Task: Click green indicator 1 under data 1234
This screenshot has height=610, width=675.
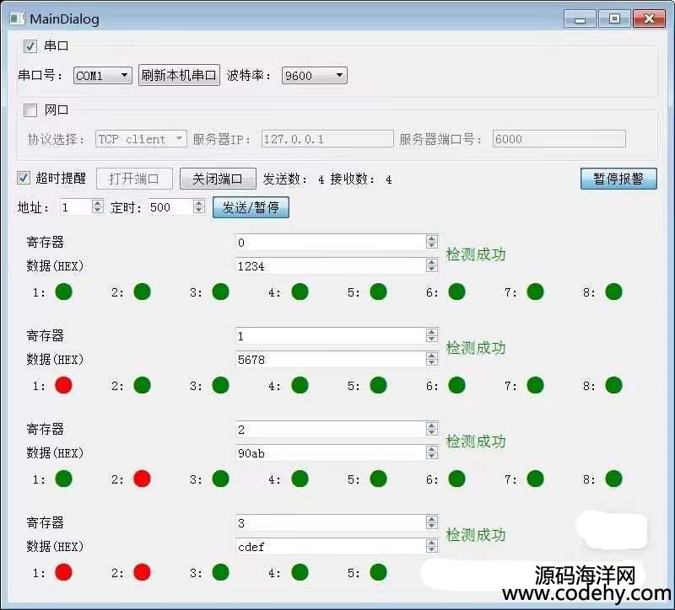Action: click(64, 292)
